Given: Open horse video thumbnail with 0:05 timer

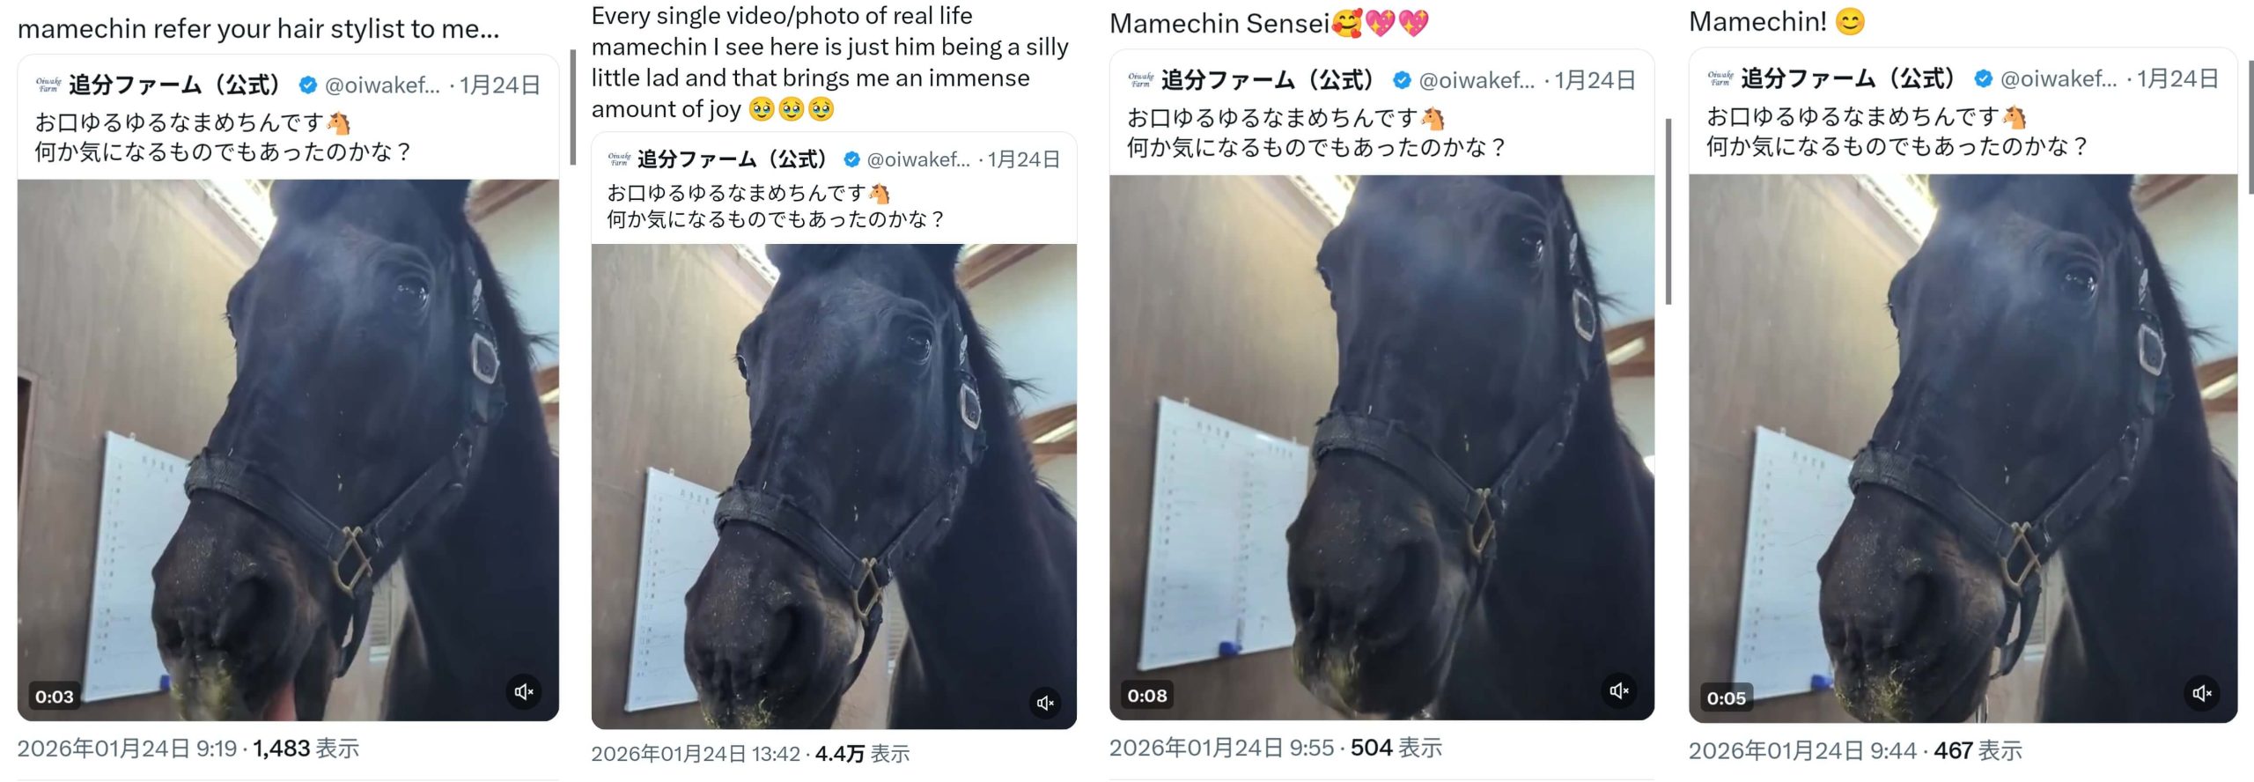Looking at the screenshot, I should point(1963,448).
